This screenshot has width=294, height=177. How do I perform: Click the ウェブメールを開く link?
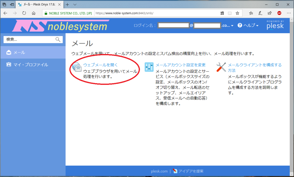[x=100, y=65]
